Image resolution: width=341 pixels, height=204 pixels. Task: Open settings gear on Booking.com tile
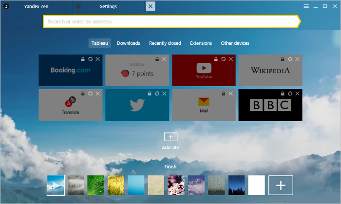90,59
